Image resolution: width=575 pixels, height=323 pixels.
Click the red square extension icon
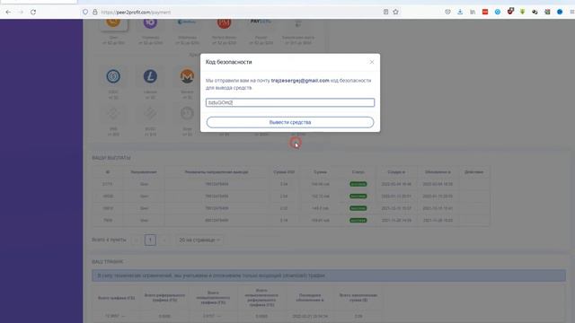[485, 12]
